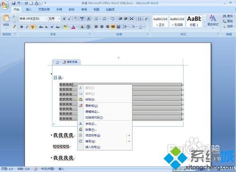Show or hide paragraph marks
236x172 pixels.
coord(146,19)
